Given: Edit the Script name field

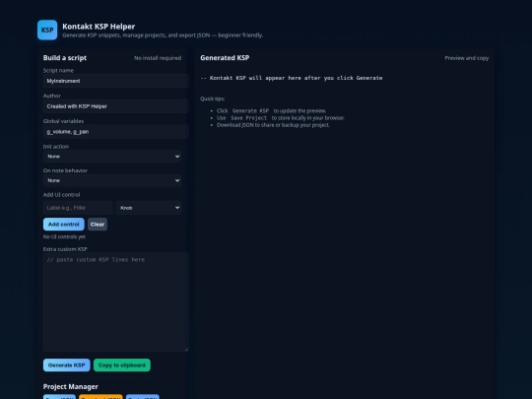Looking at the screenshot, I should (x=115, y=81).
